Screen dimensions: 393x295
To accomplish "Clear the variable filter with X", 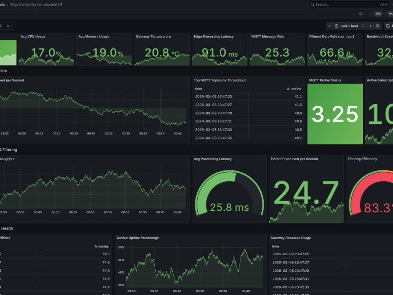I will [x=8, y=26].
